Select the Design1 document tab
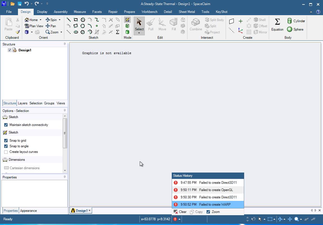This screenshot has height=225, width=323. pos(81,211)
